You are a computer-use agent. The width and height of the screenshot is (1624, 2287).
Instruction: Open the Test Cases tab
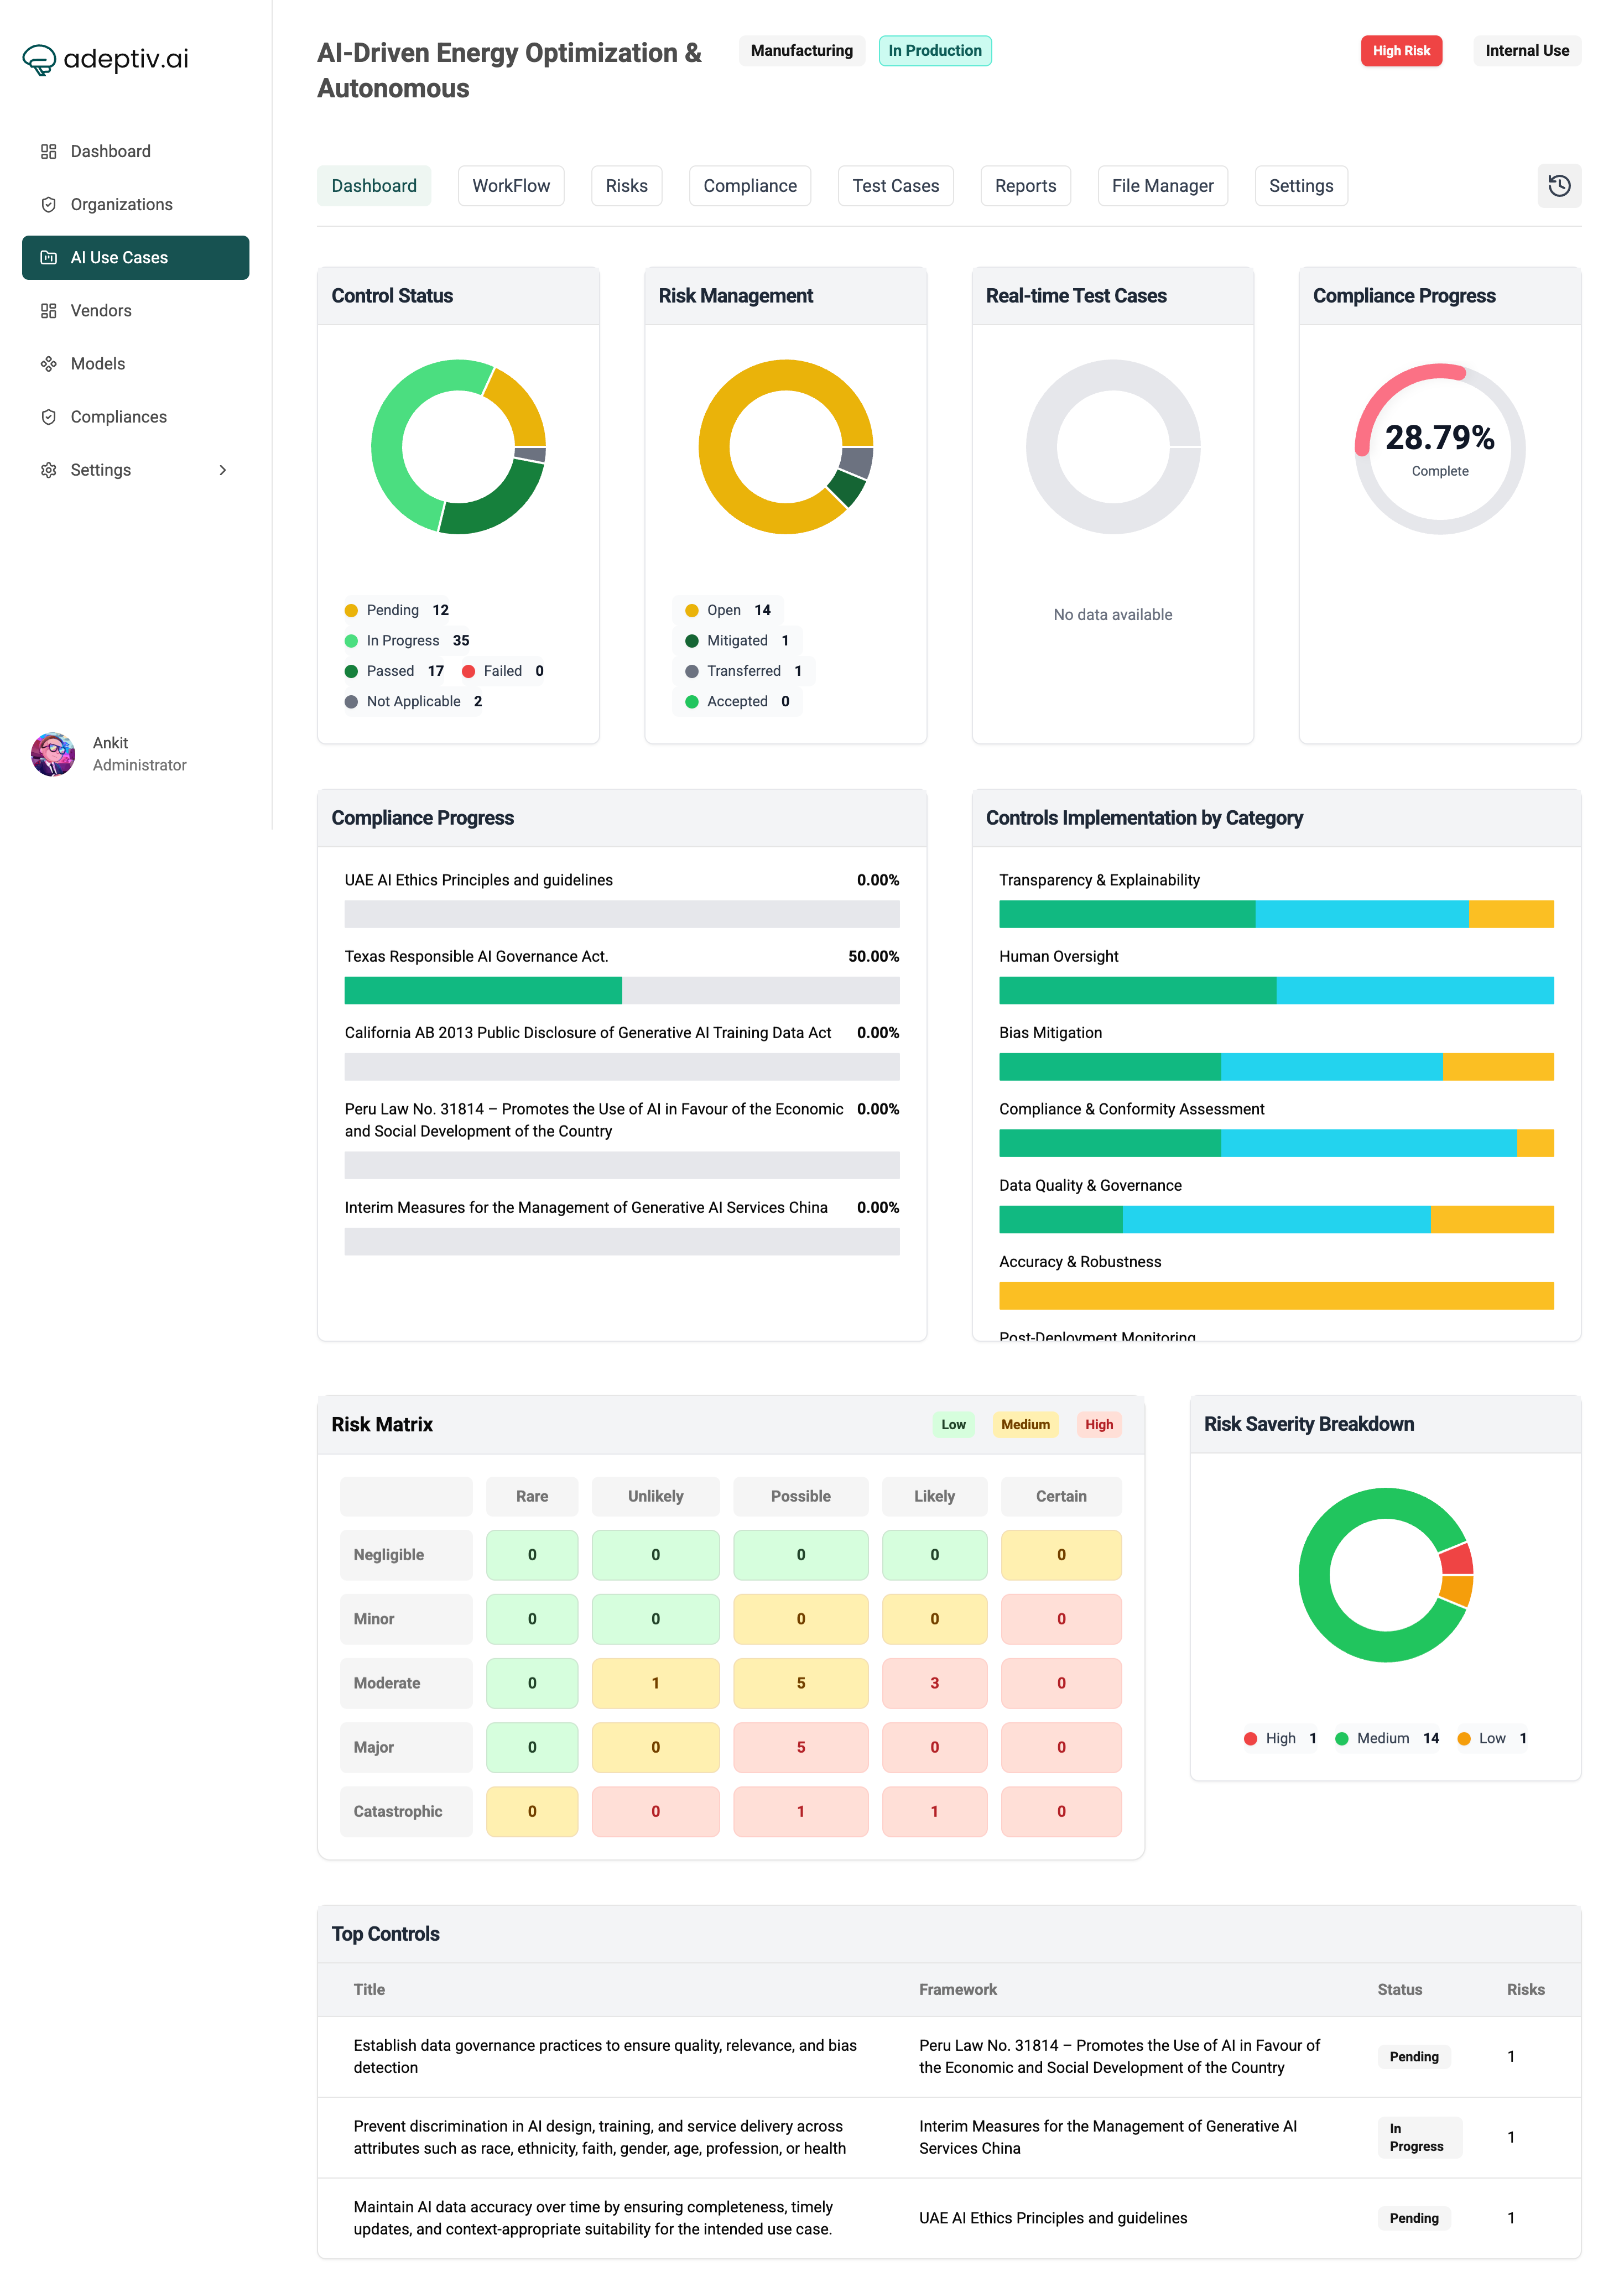coord(895,185)
